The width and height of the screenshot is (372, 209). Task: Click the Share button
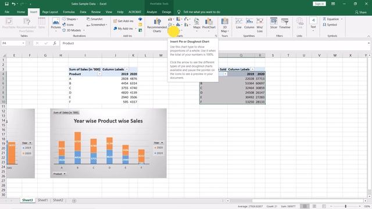[360, 12]
